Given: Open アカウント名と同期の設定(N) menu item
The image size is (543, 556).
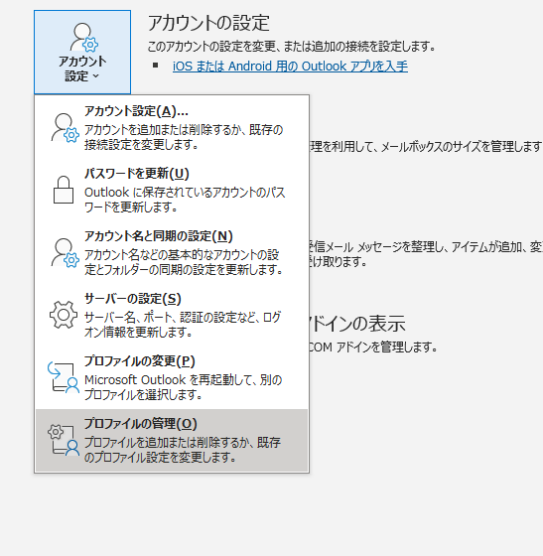Looking at the screenshot, I should pyautogui.click(x=172, y=252).
